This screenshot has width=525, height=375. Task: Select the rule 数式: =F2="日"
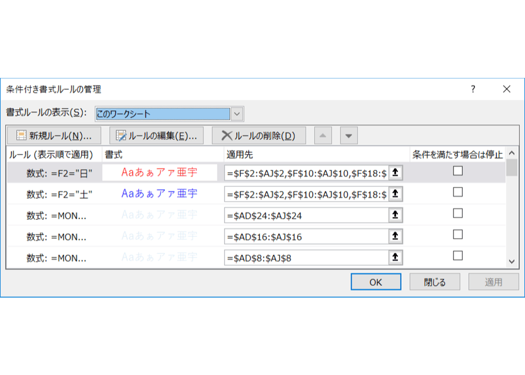(x=59, y=173)
